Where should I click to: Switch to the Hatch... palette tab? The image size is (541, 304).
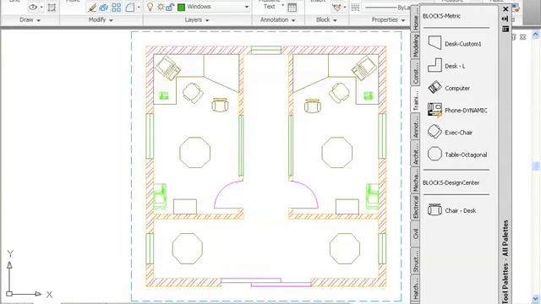click(415, 289)
